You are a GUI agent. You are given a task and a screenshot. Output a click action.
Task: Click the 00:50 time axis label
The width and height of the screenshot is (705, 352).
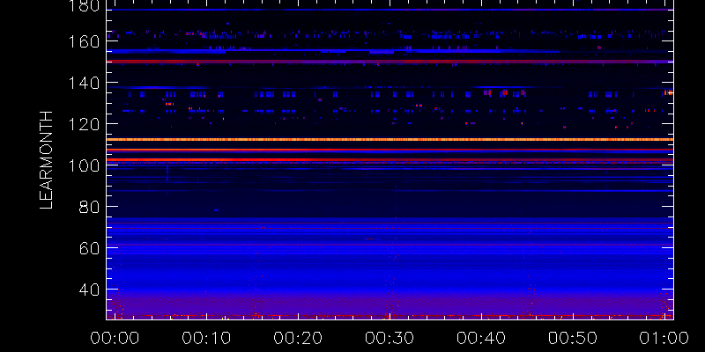[x=574, y=338]
